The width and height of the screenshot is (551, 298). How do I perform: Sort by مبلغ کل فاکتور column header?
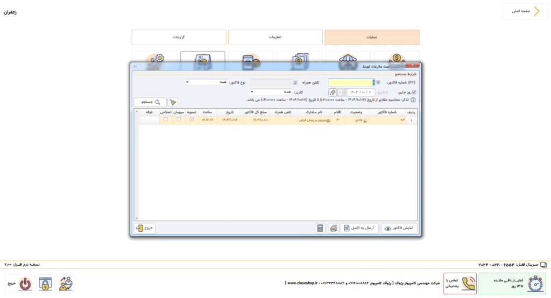click(x=256, y=112)
